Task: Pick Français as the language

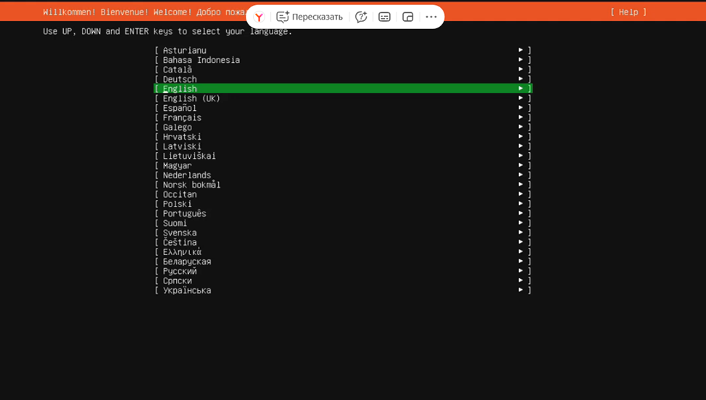Action: (343, 117)
